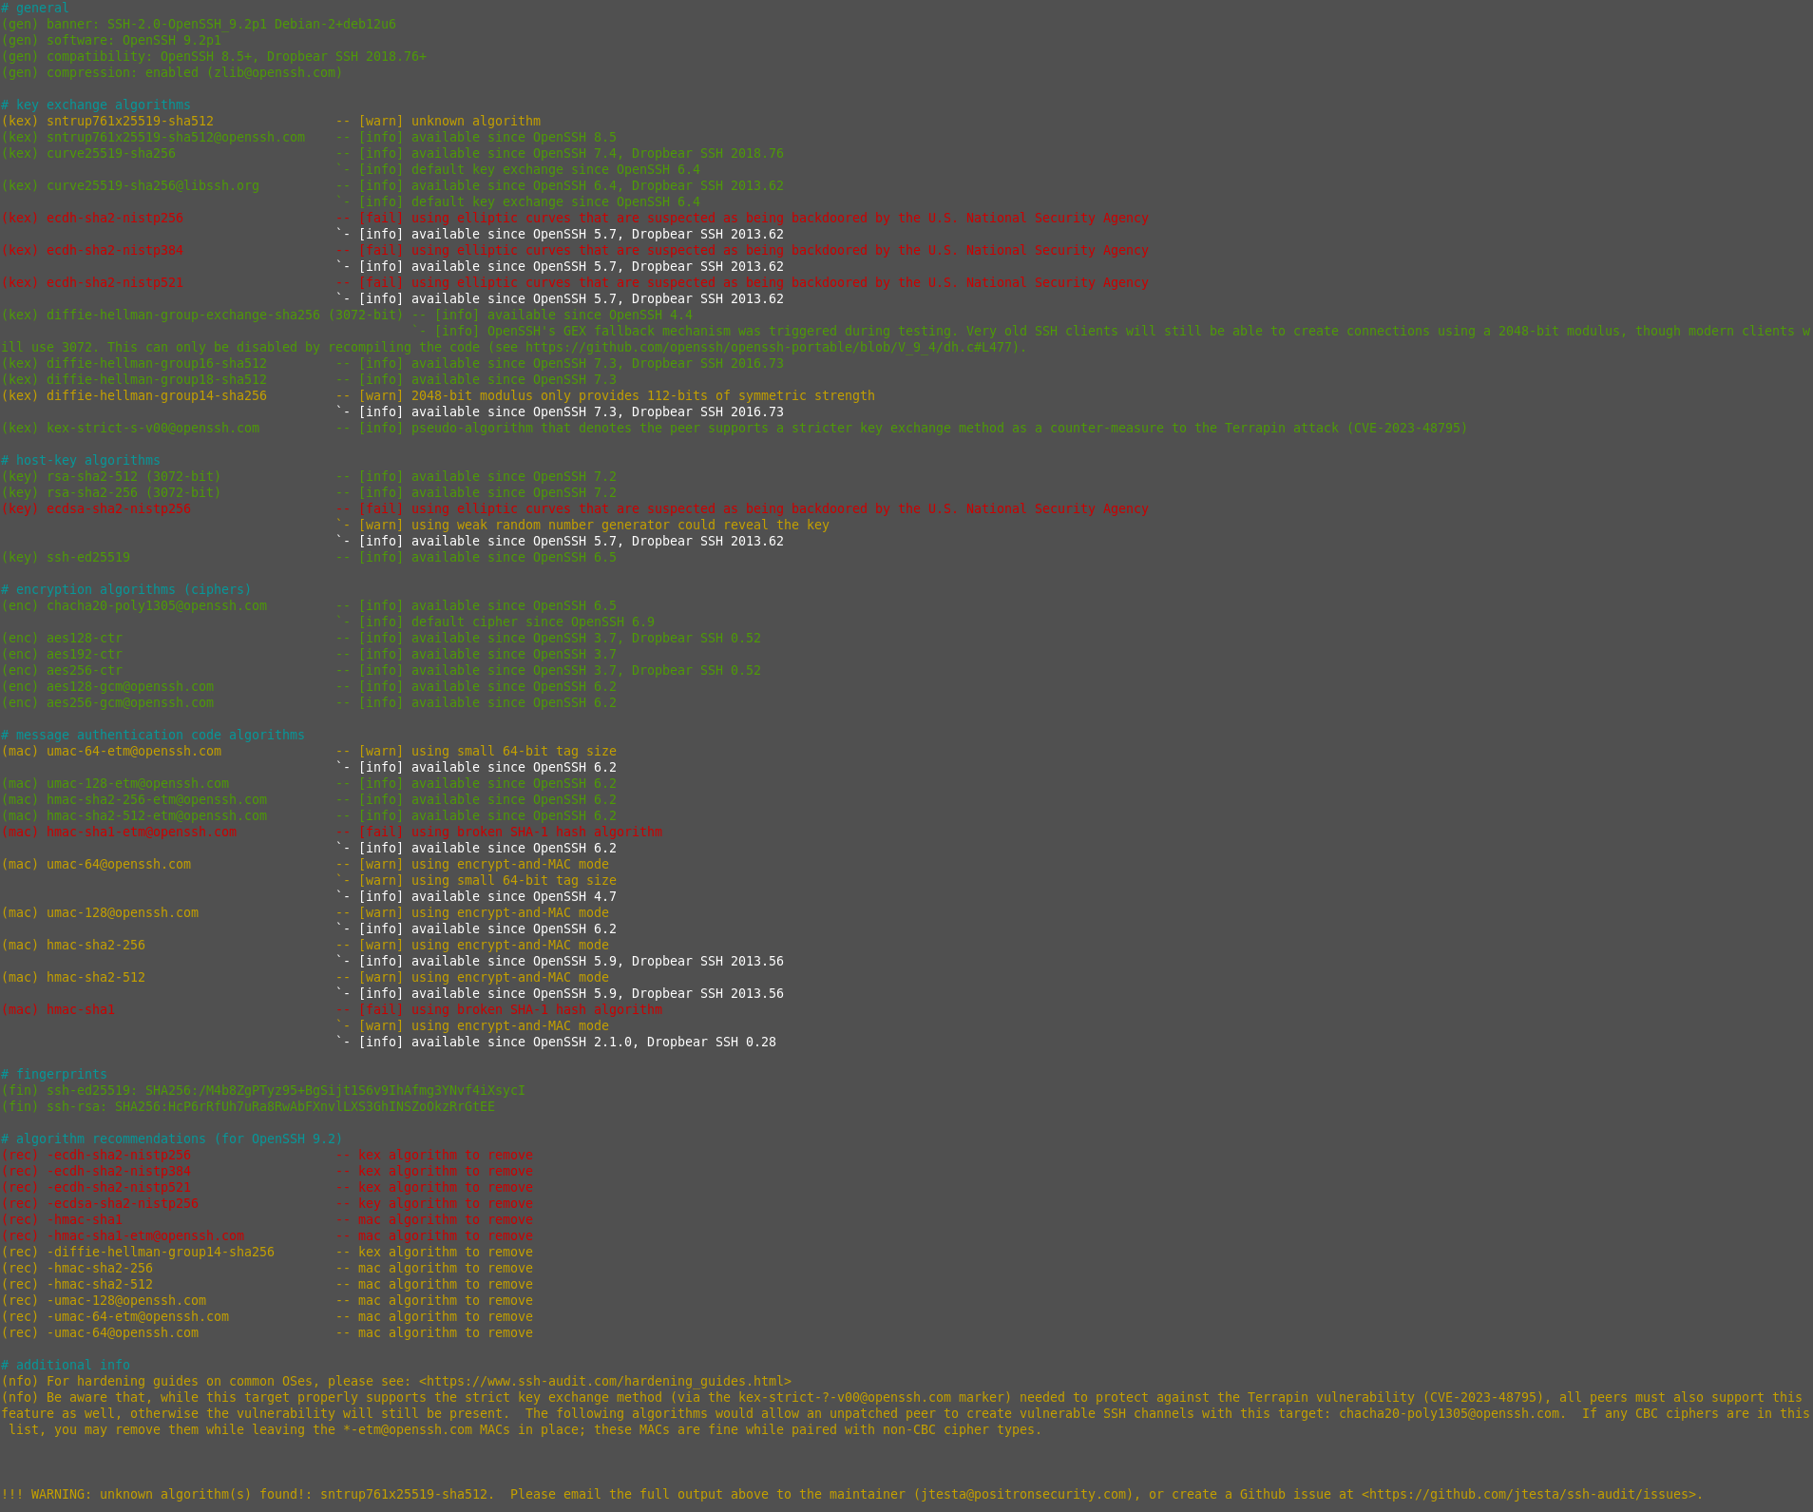Screen dimensions: 1813x1512
Task: Click the 'unknown algorithm' warning on first kex line
Action: click(475, 121)
